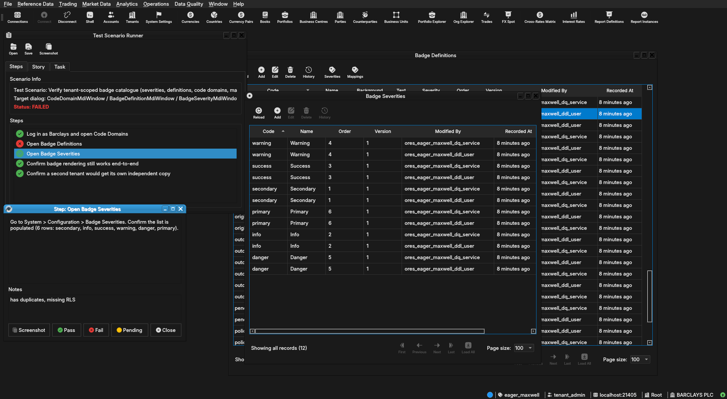
Task: Open the Books icon
Action: [x=265, y=17]
